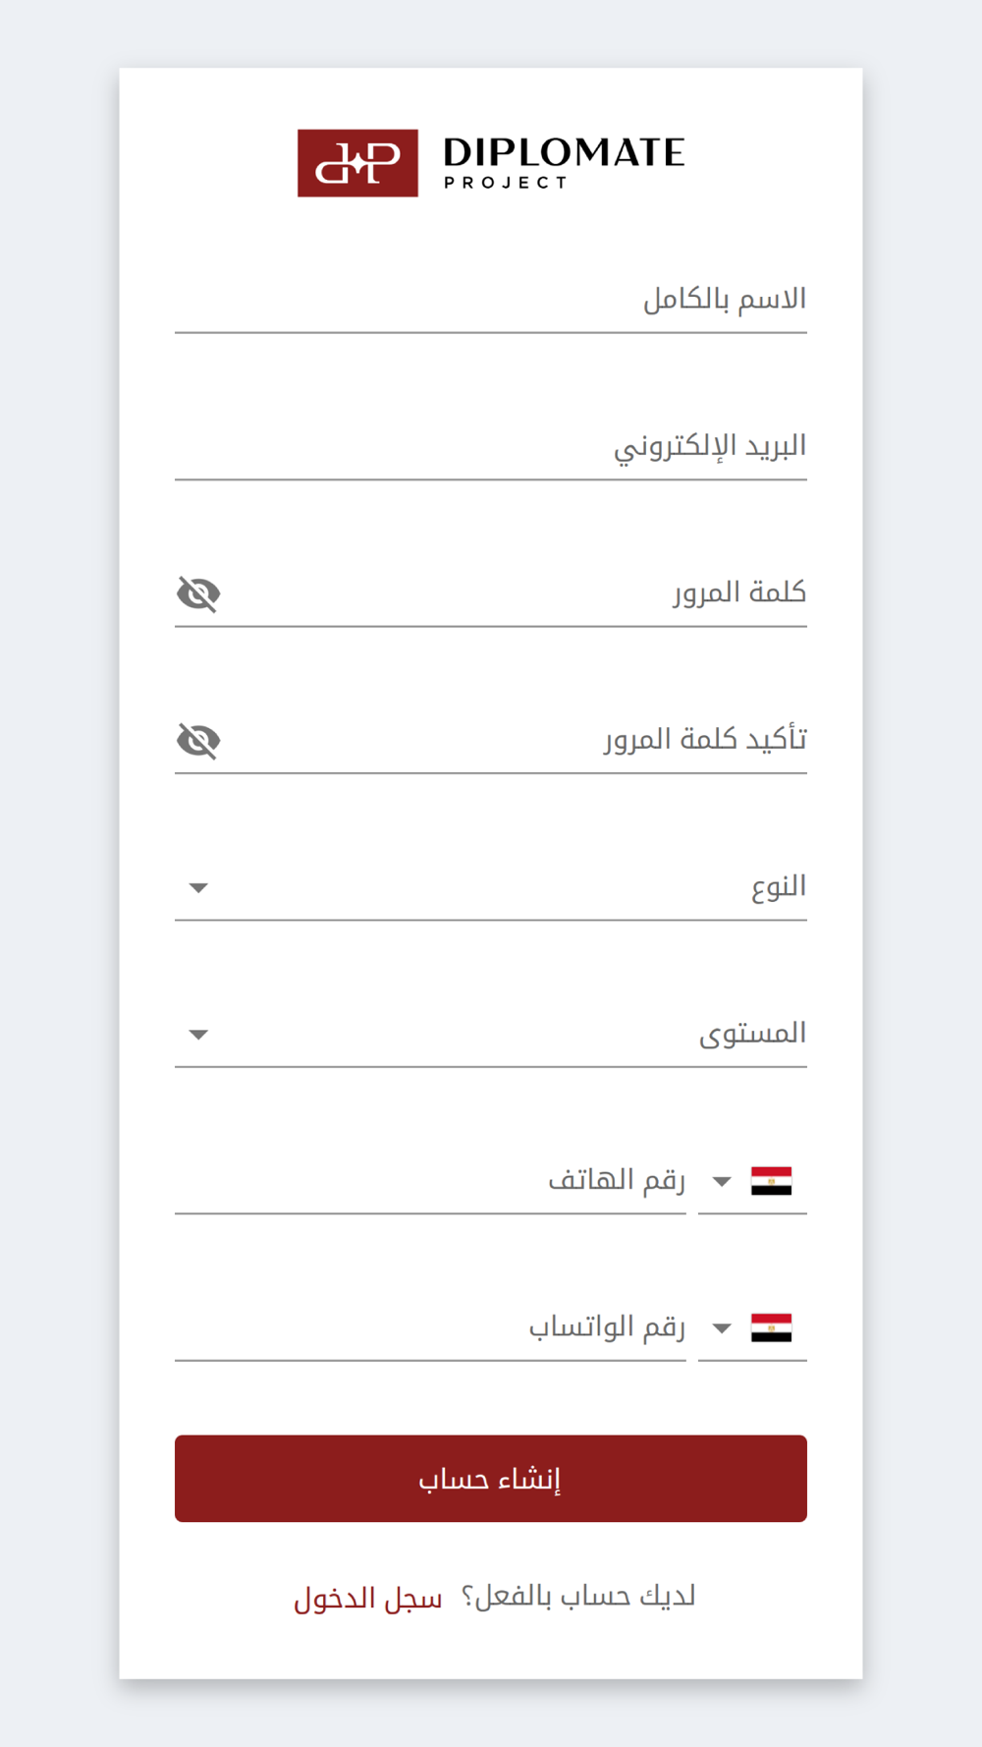Image resolution: width=982 pixels, height=1747 pixels.
Task: Click the Egypt flag beside رقم الهاتف
Action: pos(771,1181)
